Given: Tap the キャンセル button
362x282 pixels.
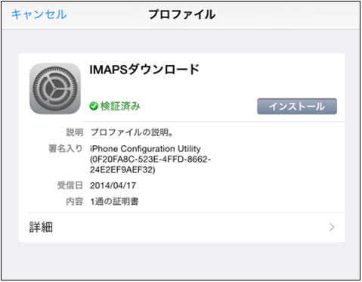Looking at the screenshot, I should click(39, 14).
